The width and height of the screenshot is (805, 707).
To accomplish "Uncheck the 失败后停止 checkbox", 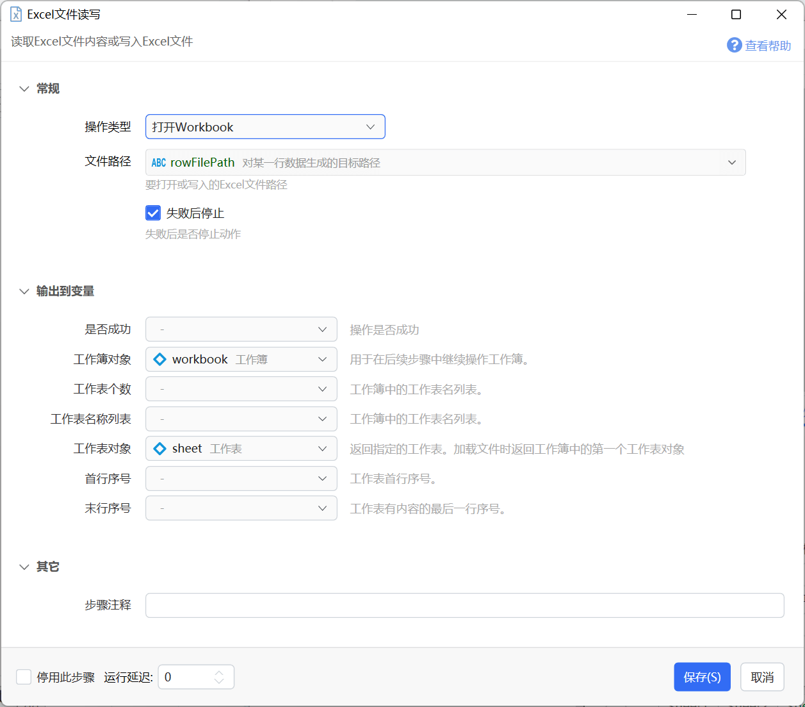I will (153, 213).
